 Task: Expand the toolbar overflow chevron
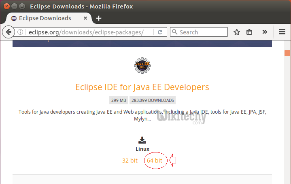click(265, 32)
